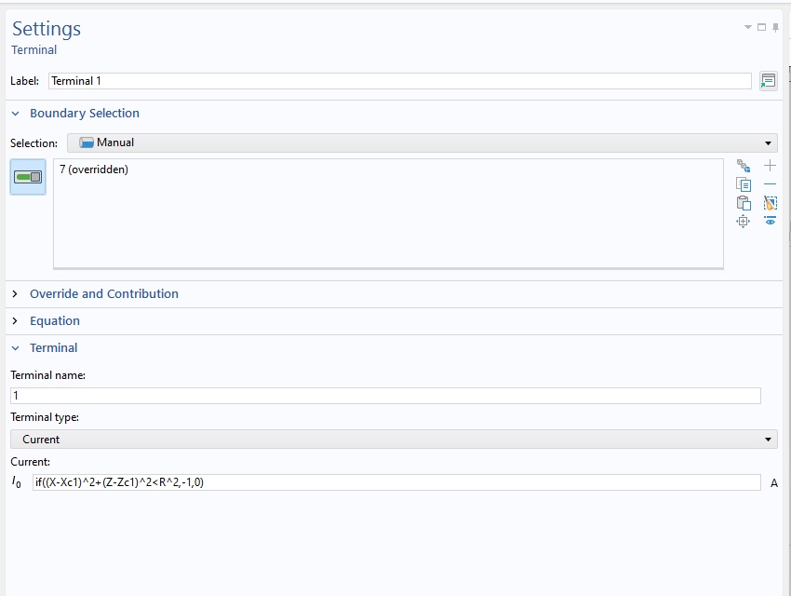Click the Zoom to Selection icon

[743, 222]
